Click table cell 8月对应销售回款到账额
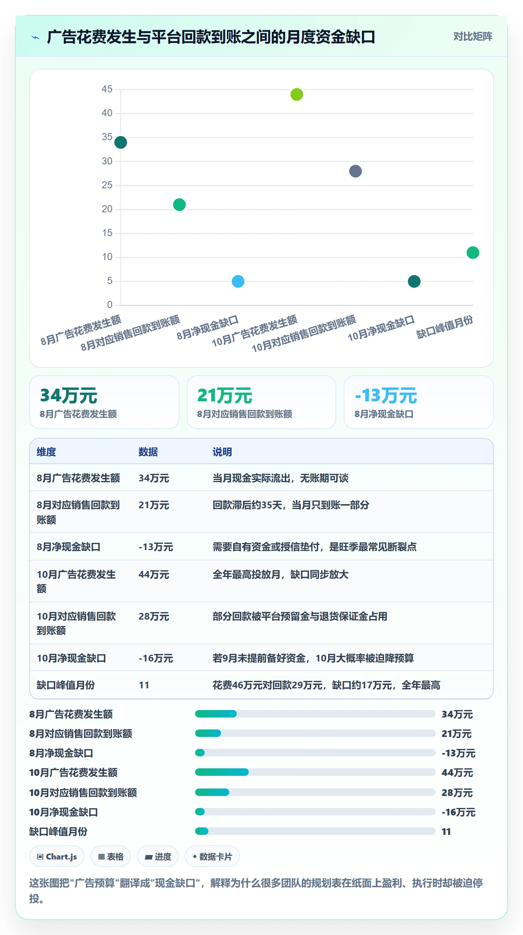 (78, 512)
